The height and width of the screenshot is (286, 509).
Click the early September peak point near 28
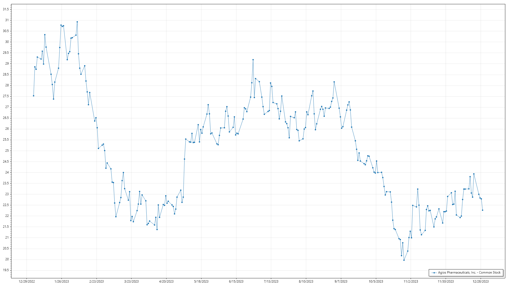click(334, 82)
